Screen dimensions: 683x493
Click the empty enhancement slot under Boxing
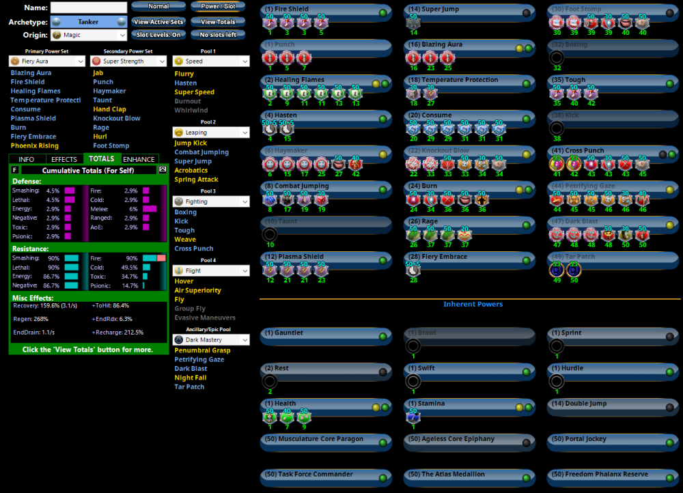click(557, 58)
